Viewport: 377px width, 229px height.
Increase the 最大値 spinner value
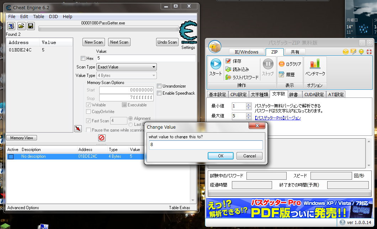[x=248, y=114]
